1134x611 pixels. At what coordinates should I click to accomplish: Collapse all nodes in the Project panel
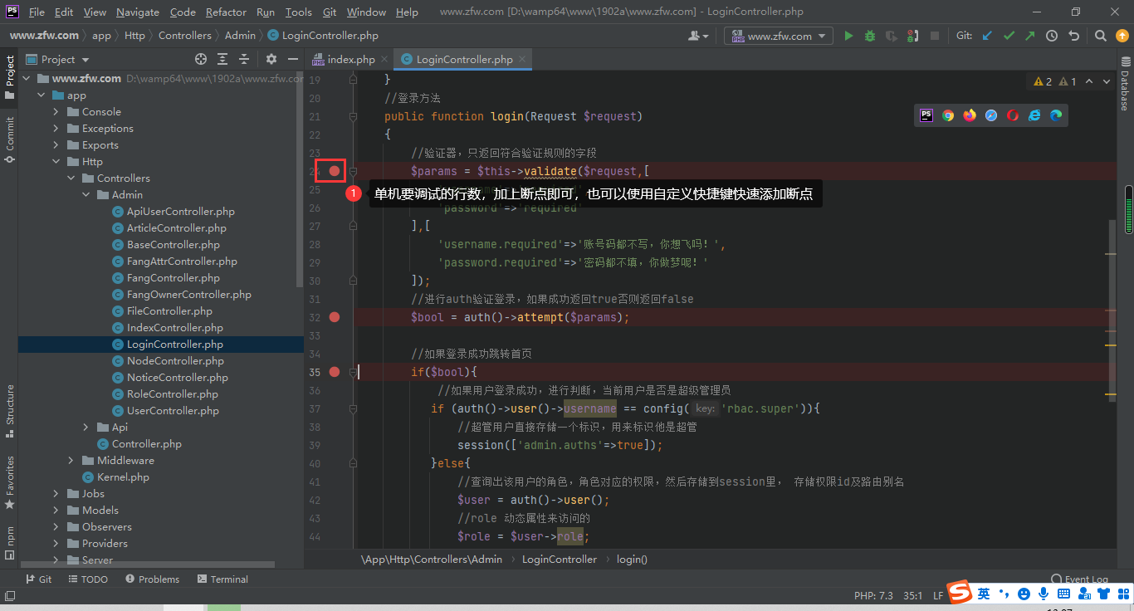[x=244, y=59]
